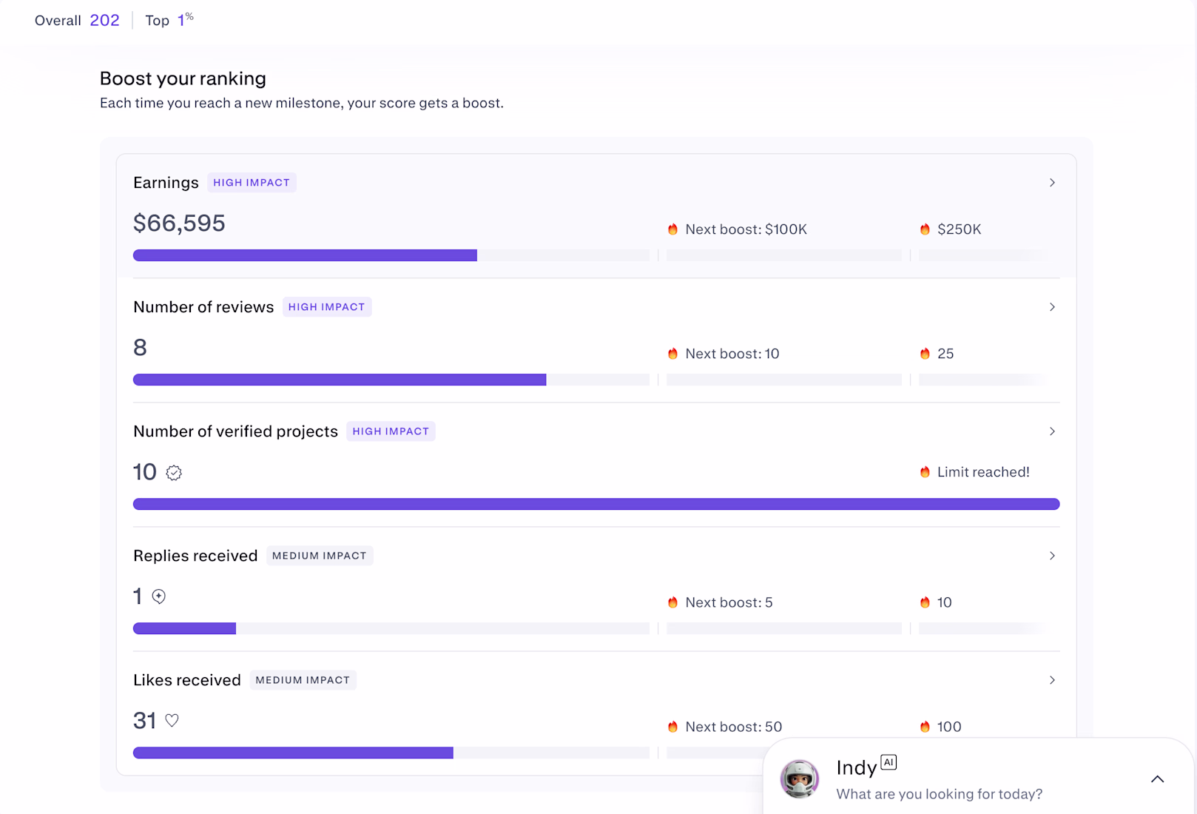Click the AI badge next to Indy
1197x814 pixels.
coord(889,762)
